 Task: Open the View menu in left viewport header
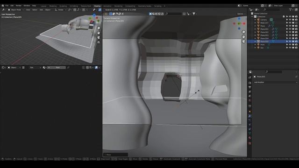click(x=28, y=10)
